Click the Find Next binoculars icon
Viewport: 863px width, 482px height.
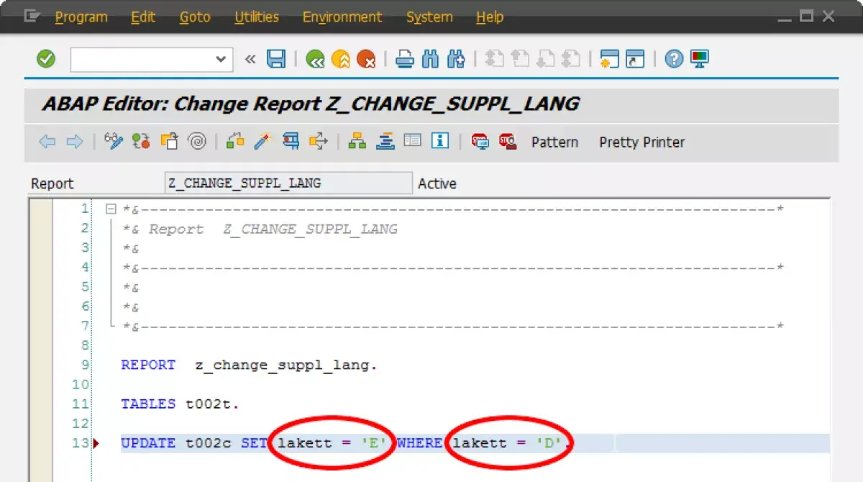click(455, 59)
